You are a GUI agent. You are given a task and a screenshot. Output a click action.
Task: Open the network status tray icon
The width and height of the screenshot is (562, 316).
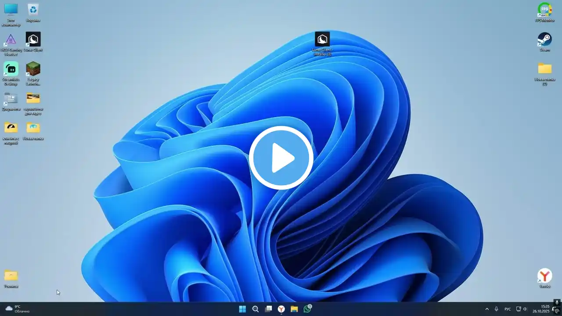(x=518, y=309)
